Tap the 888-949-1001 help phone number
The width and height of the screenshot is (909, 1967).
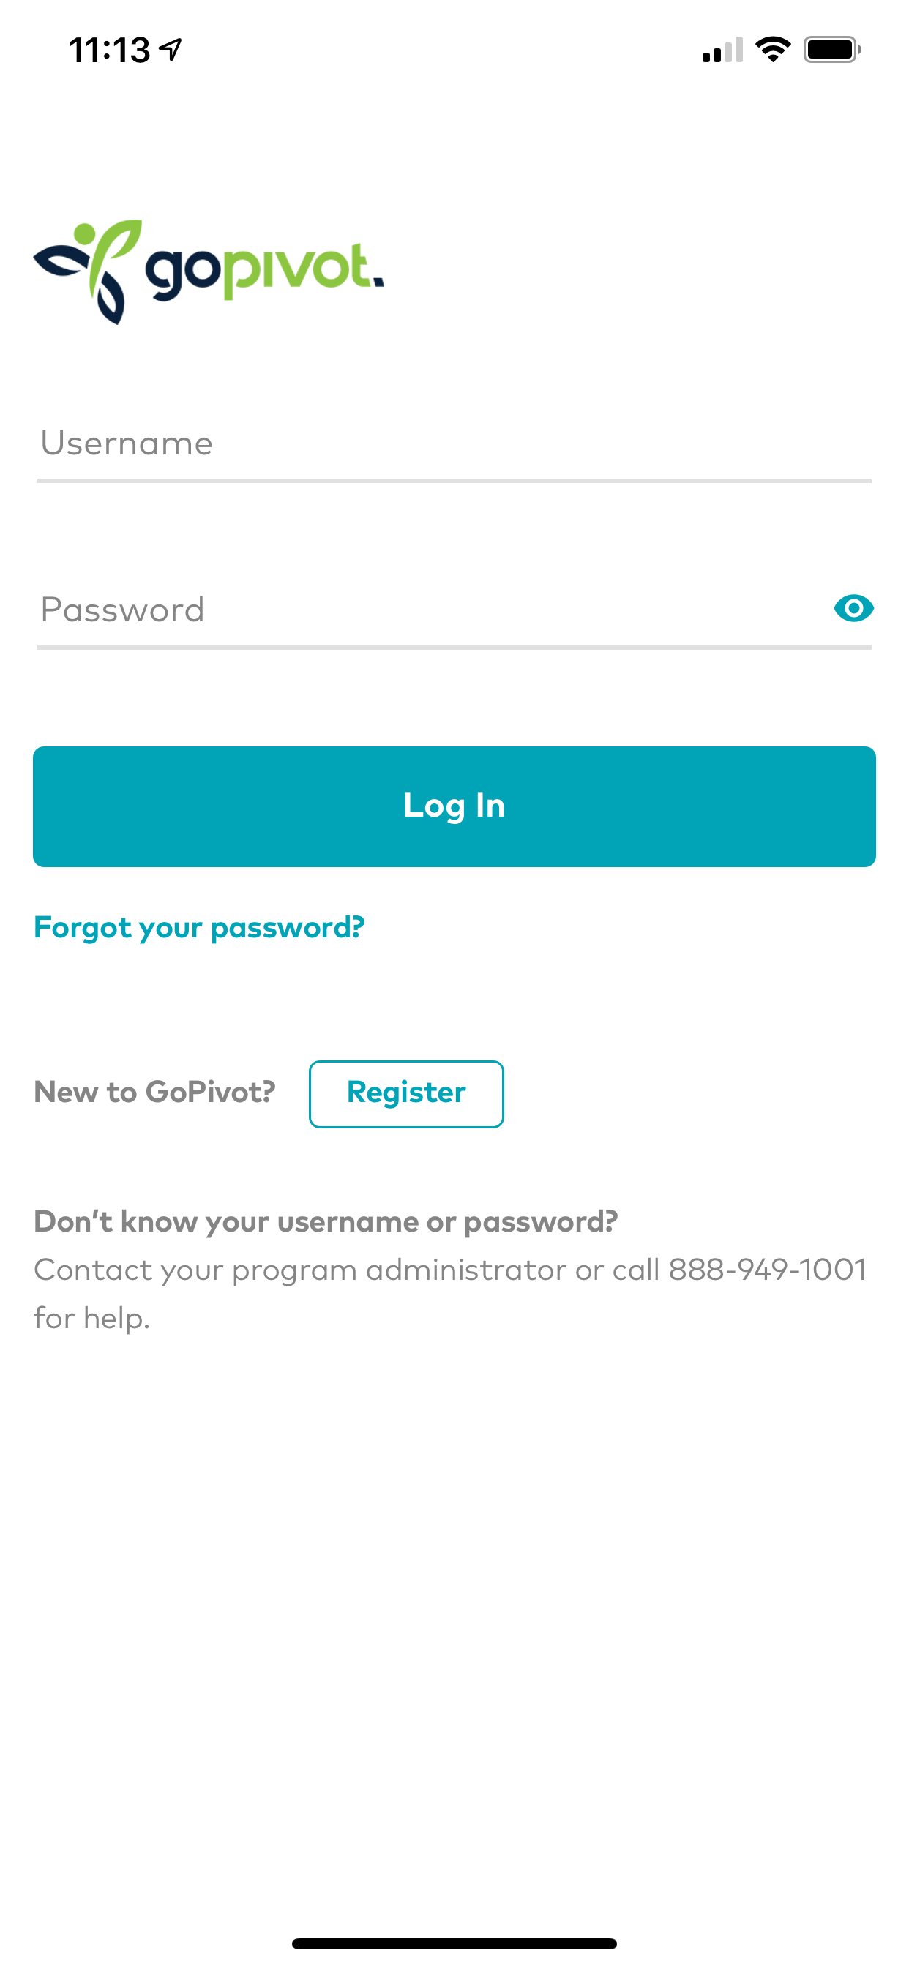coord(768,1270)
